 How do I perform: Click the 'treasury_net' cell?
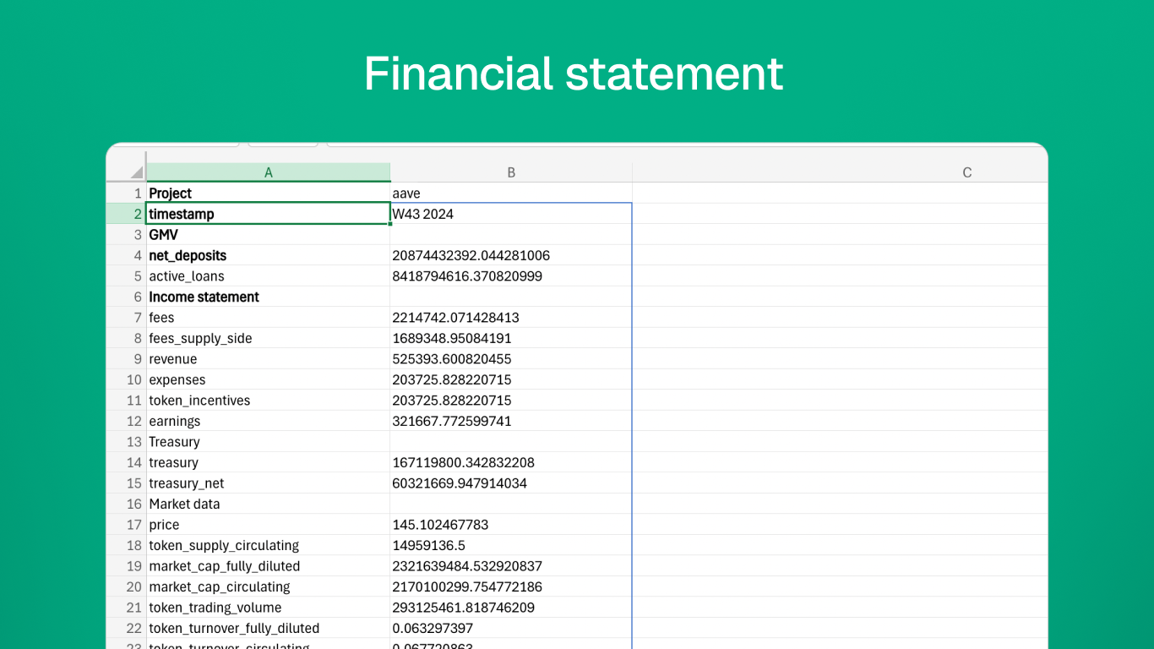click(269, 483)
